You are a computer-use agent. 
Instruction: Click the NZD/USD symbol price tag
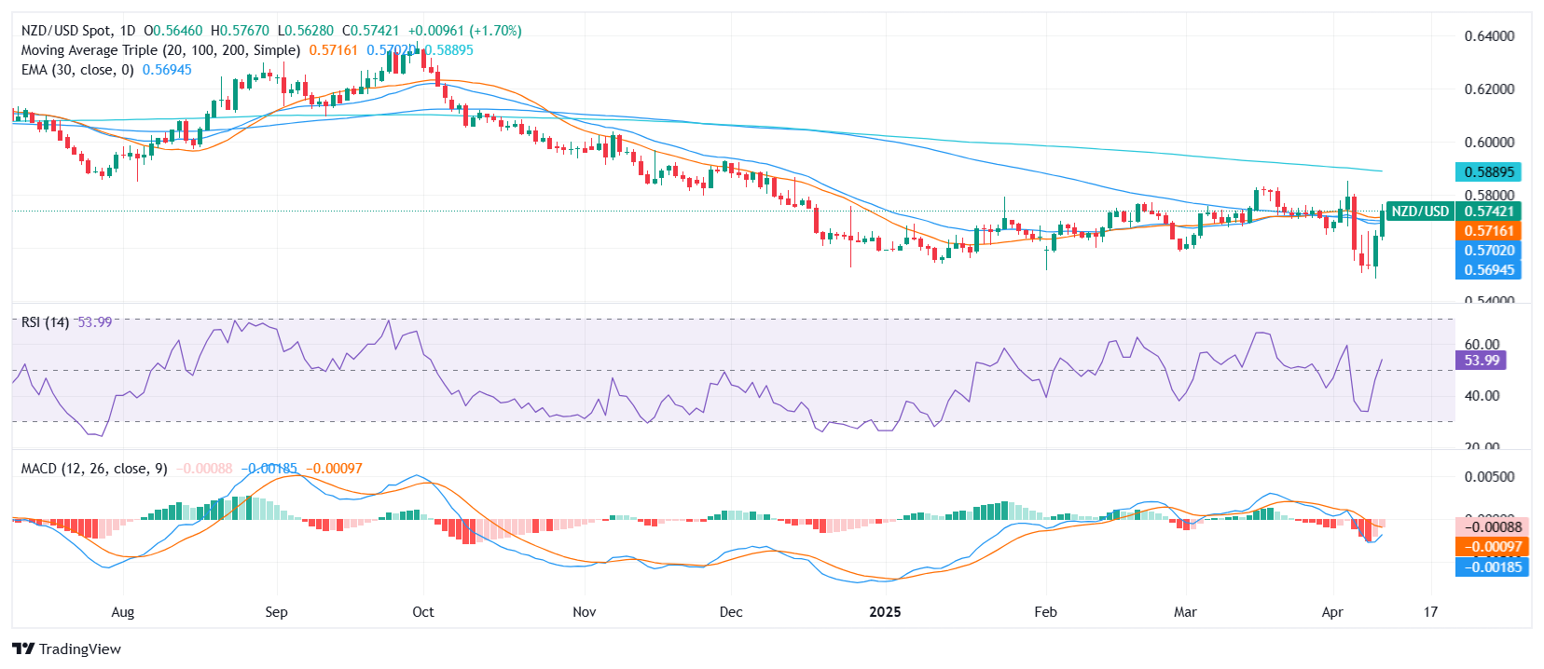click(x=1419, y=212)
